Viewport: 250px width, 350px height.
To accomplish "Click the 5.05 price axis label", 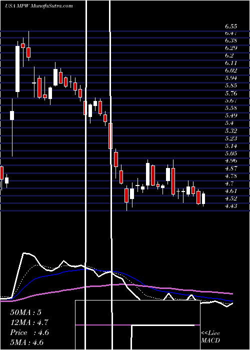I will click(x=231, y=153).
